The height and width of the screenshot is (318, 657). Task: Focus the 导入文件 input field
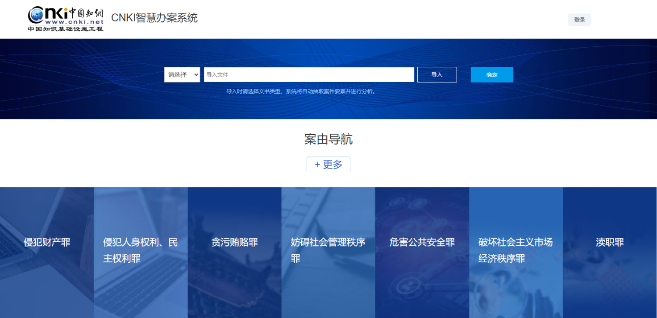point(309,75)
